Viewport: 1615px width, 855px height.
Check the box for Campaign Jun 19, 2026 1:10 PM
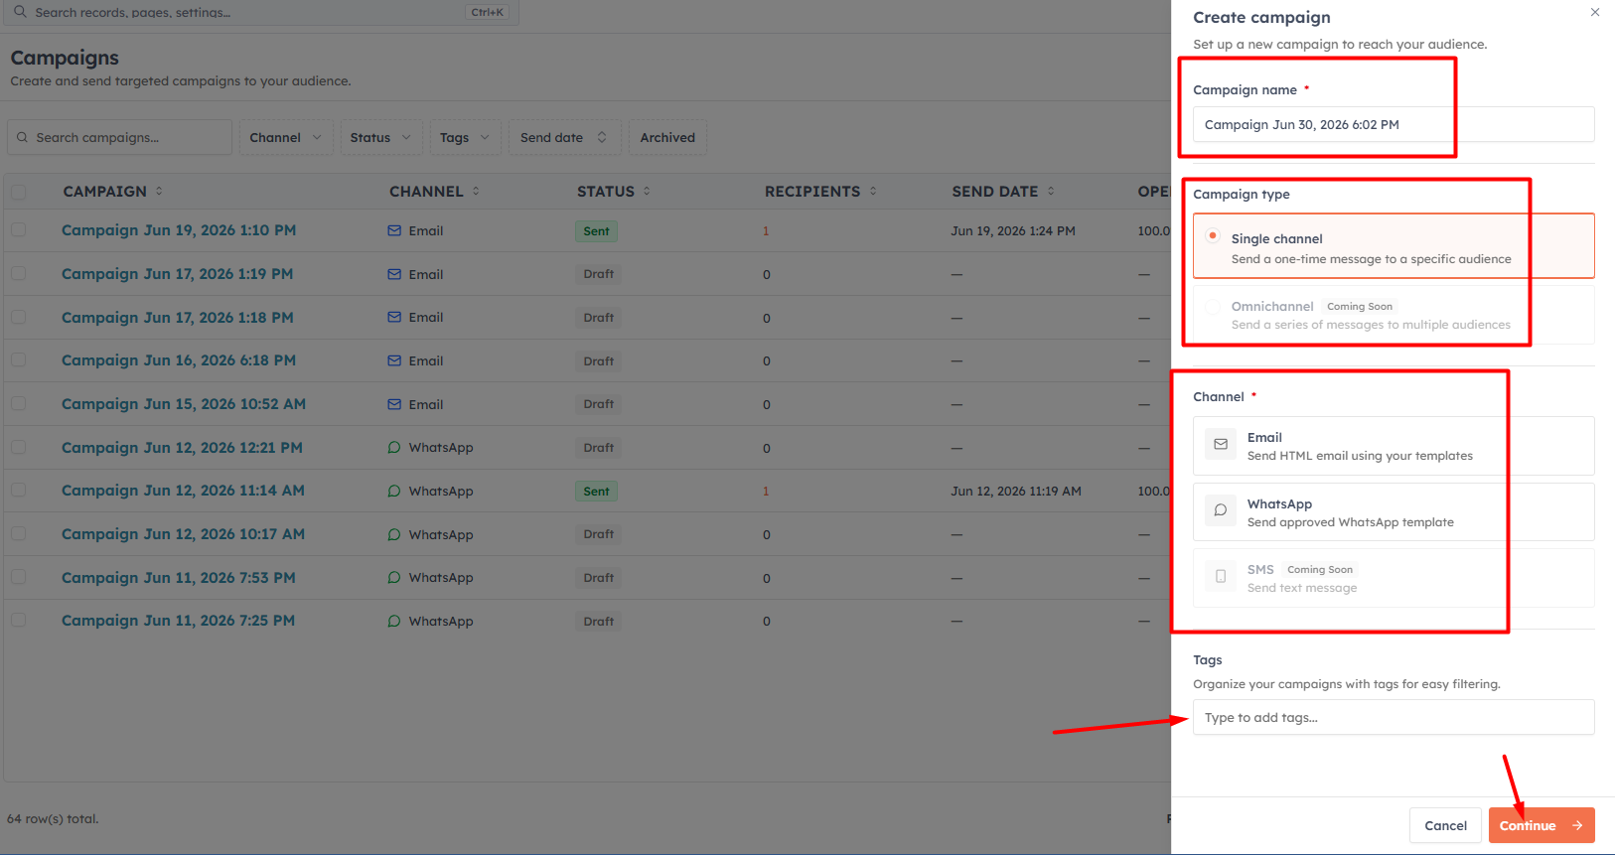pyautogui.click(x=19, y=230)
